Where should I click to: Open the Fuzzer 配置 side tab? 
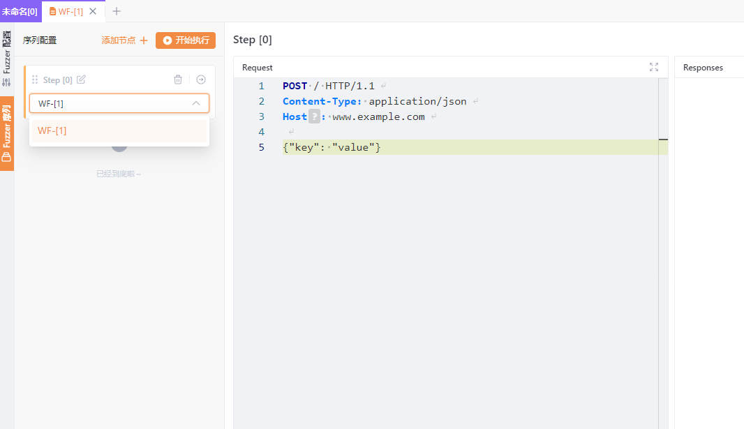click(x=7, y=57)
